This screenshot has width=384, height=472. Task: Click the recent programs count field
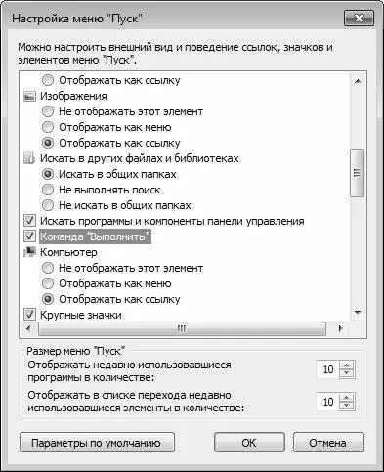tap(327, 369)
